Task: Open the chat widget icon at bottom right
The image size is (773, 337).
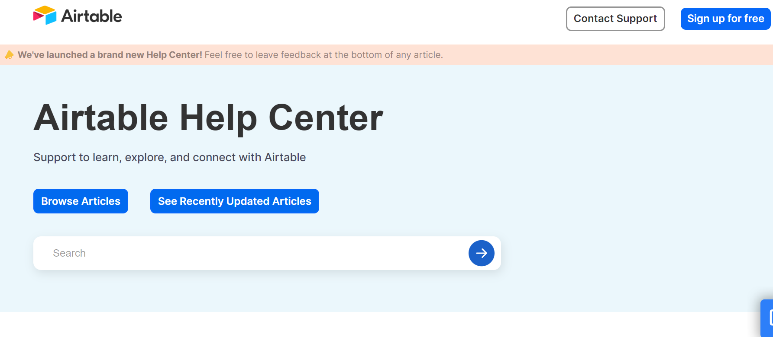Action: [x=767, y=318]
